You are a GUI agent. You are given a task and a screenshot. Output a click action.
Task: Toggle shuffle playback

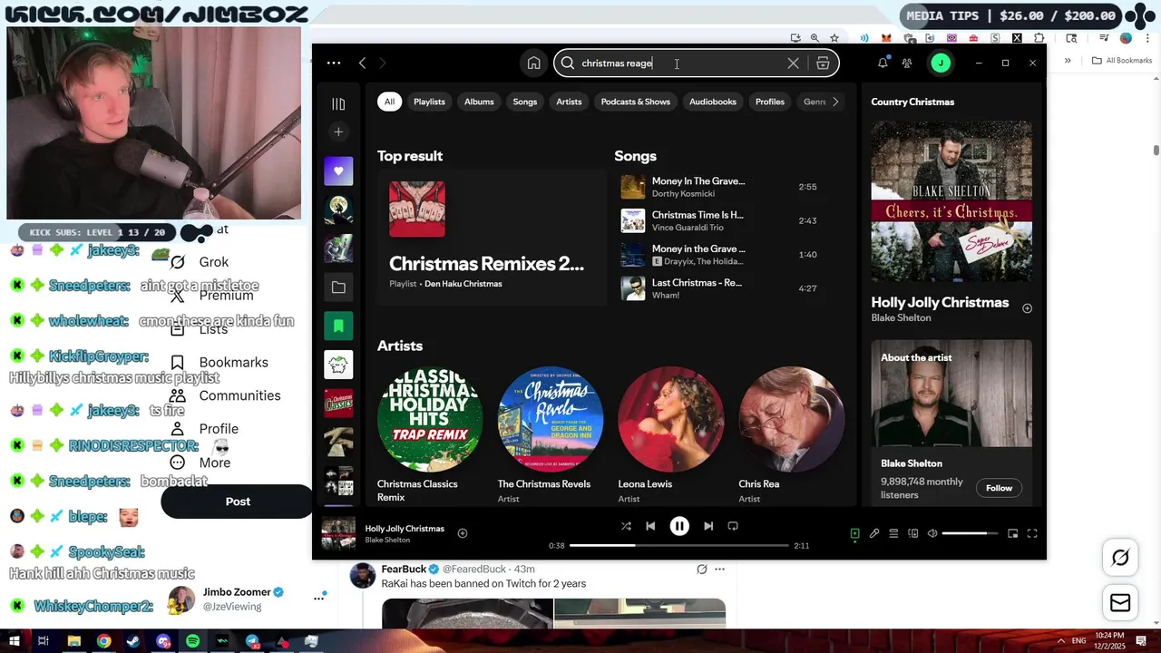[x=626, y=526]
